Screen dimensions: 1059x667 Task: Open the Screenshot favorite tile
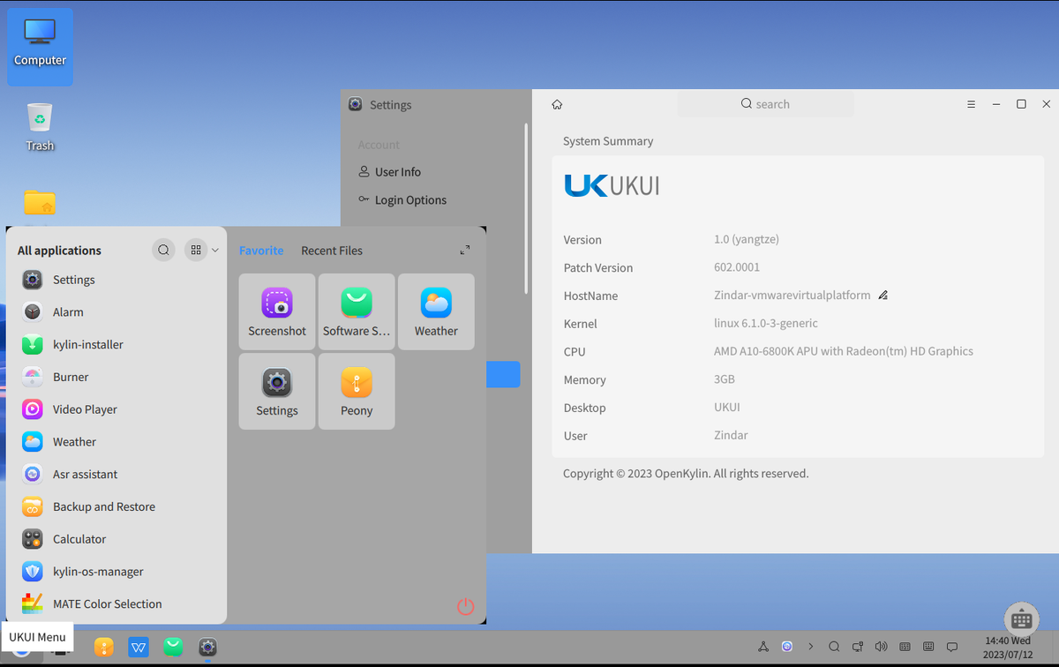click(x=277, y=311)
